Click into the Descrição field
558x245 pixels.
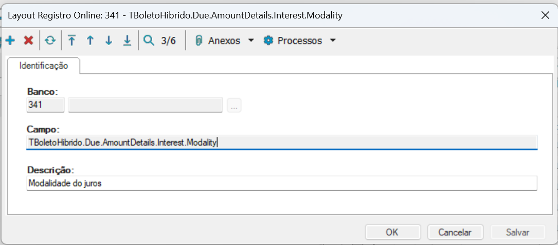click(281, 183)
